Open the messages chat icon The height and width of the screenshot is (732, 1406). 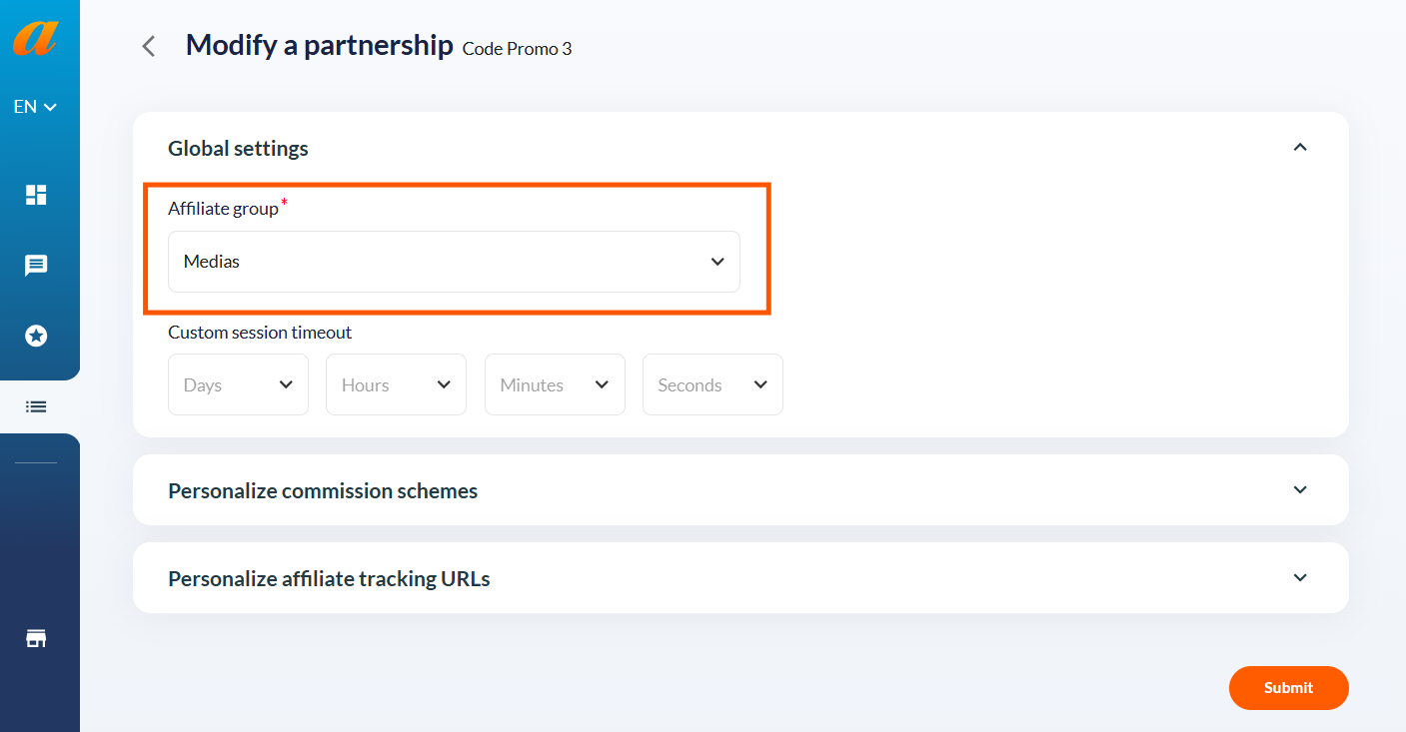(x=36, y=266)
